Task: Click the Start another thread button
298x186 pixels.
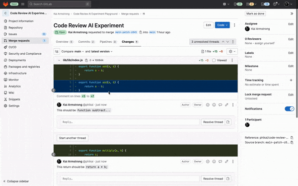Action: pyautogui.click(x=73, y=138)
